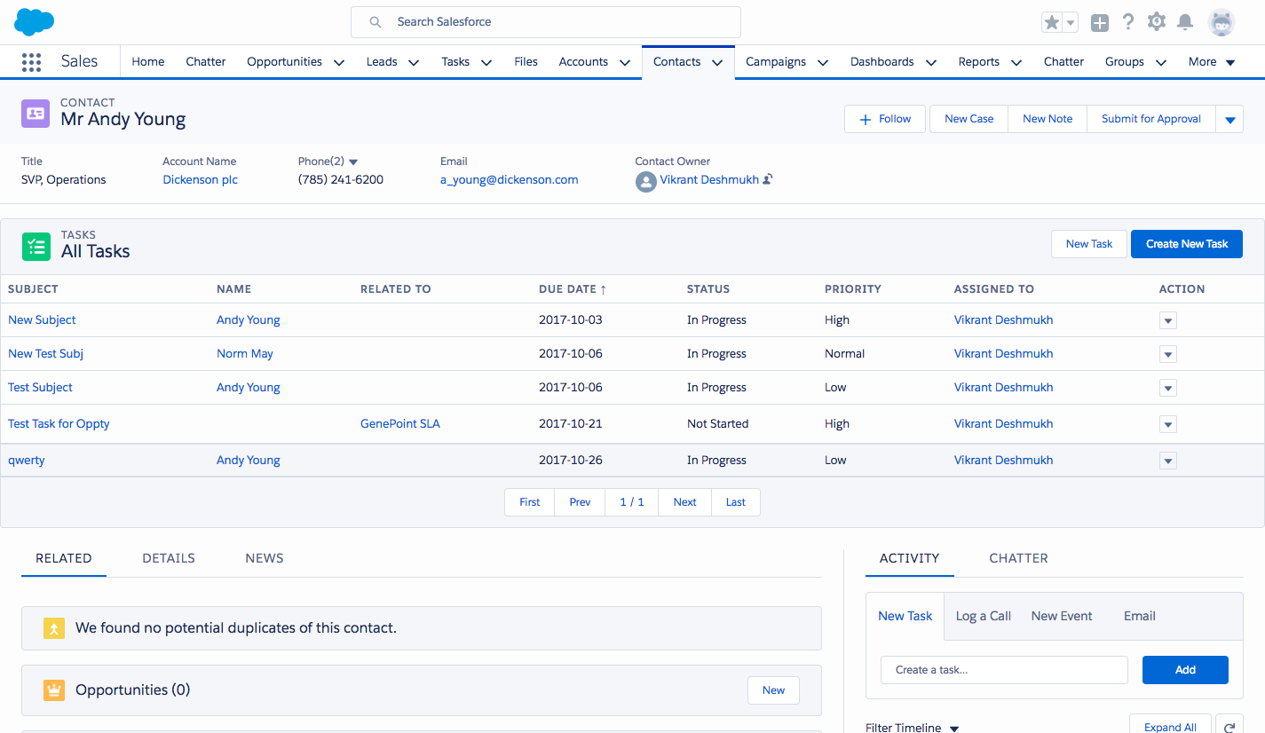Open action menu for qwerty row

(x=1168, y=461)
